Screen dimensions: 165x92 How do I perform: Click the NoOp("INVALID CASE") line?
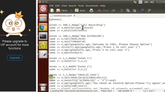pos(74,75)
